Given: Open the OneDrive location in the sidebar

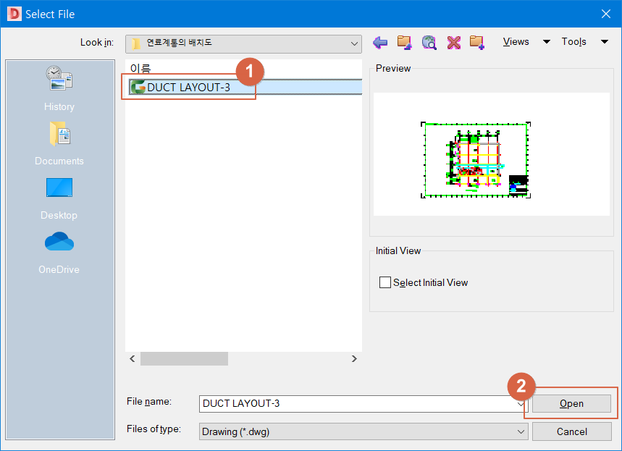Looking at the screenshot, I should coord(59,253).
